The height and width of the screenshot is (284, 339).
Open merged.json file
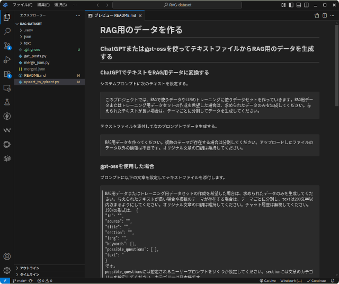pos(49,69)
